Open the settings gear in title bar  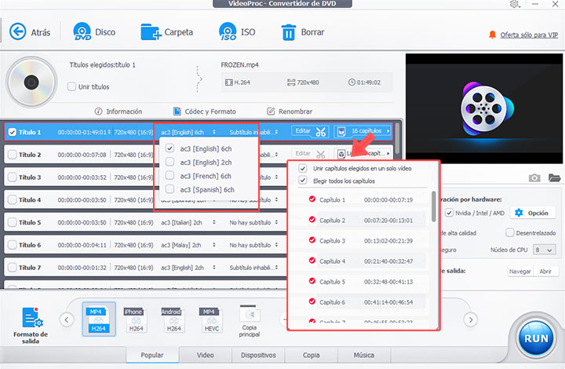pos(514,4)
